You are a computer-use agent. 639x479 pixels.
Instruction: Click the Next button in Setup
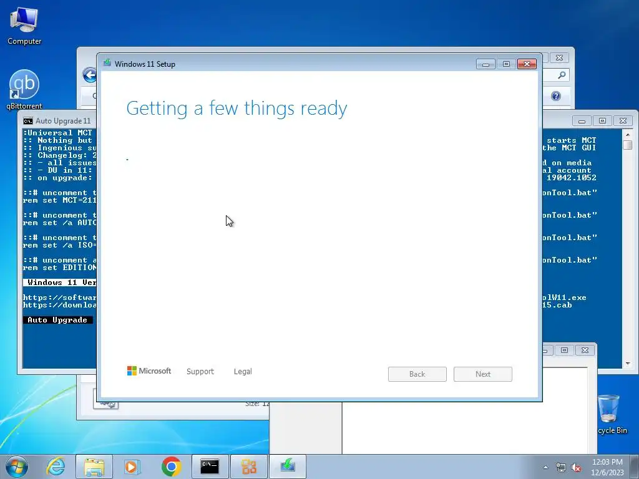pos(483,374)
